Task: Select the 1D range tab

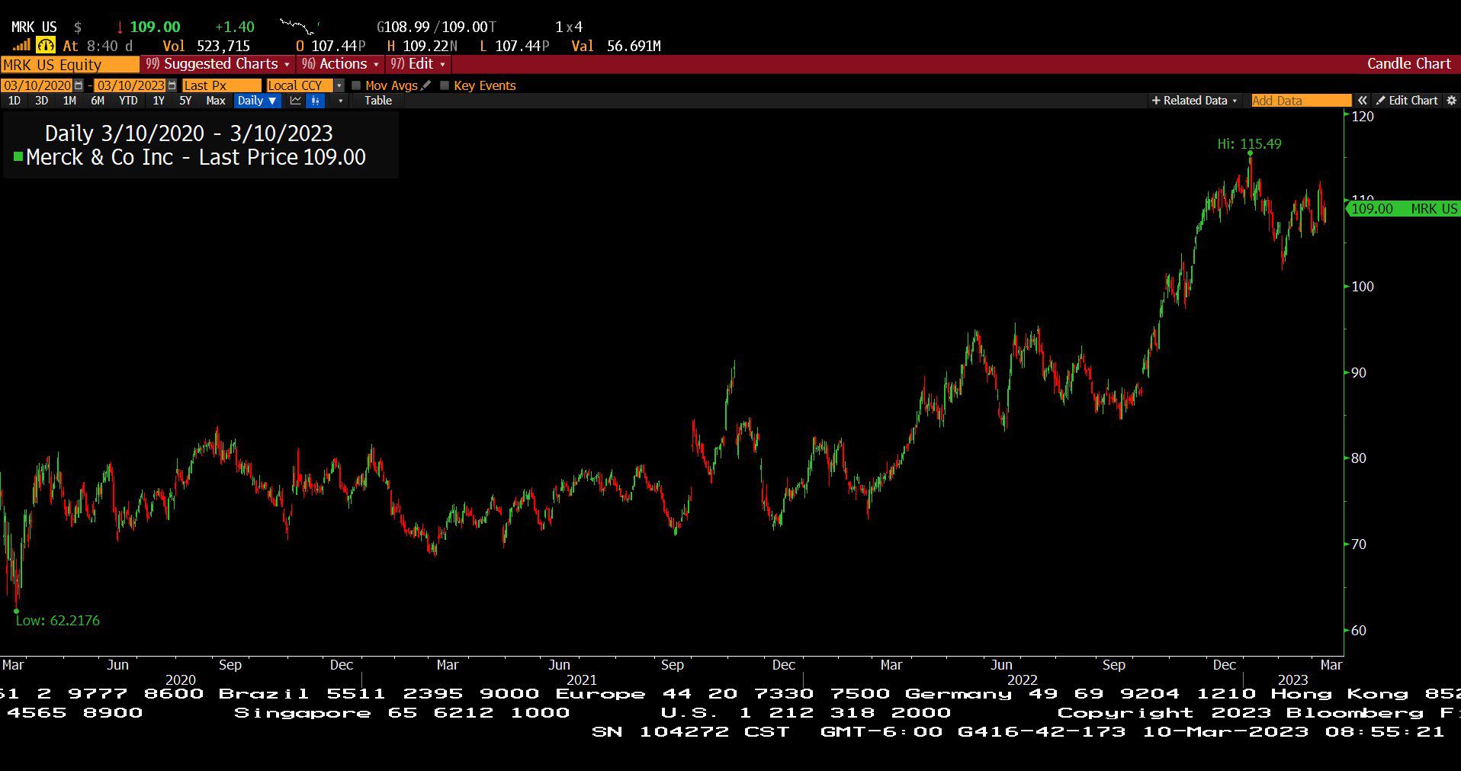Action: click(14, 101)
